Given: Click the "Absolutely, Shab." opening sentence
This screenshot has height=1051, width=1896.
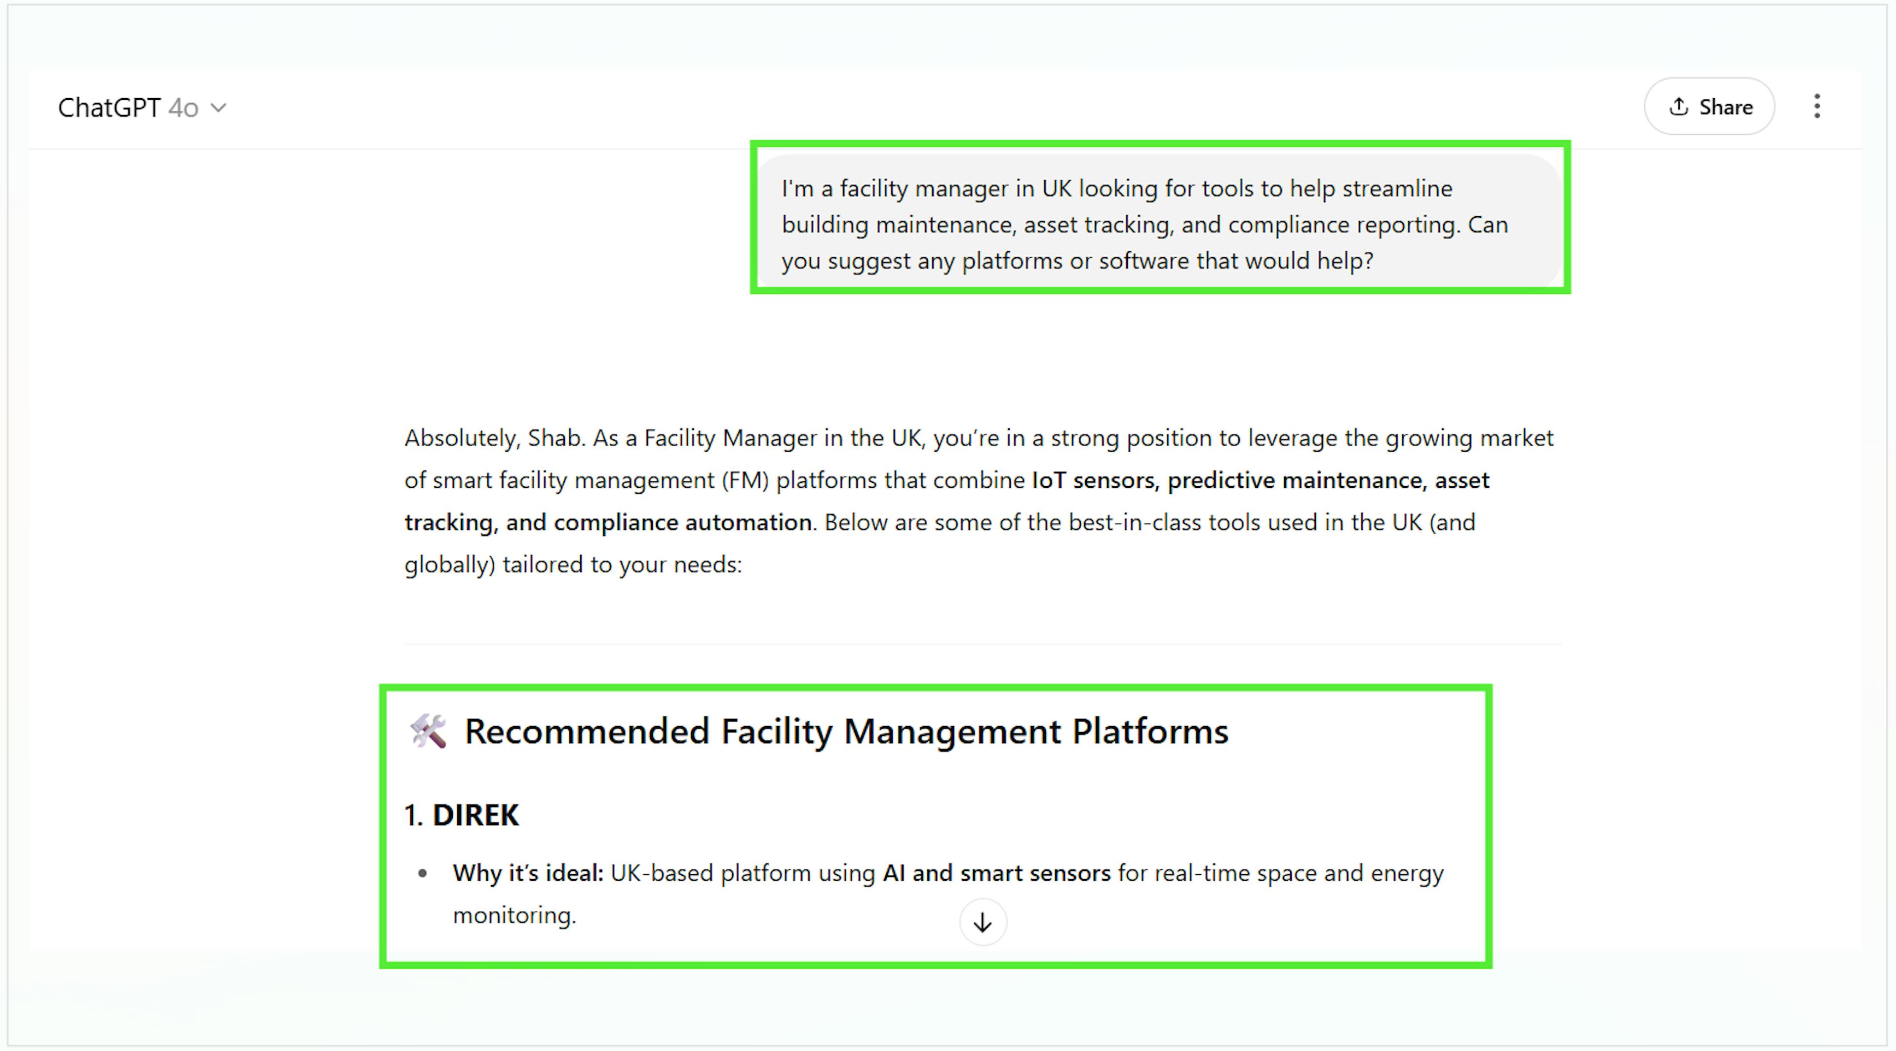Looking at the screenshot, I should pyautogui.click(x=495, y=438).
